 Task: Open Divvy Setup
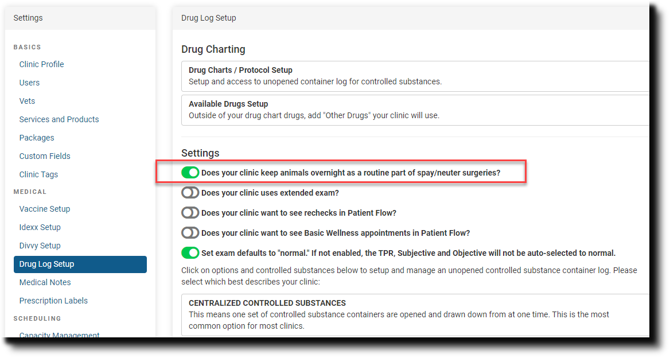[x=40, y=246]
